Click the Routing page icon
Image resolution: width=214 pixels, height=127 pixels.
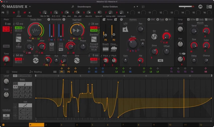(31, 72)
